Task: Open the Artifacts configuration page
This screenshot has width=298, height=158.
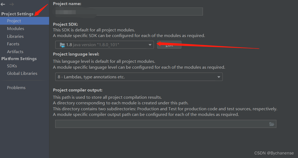Action: click(15, 52)
